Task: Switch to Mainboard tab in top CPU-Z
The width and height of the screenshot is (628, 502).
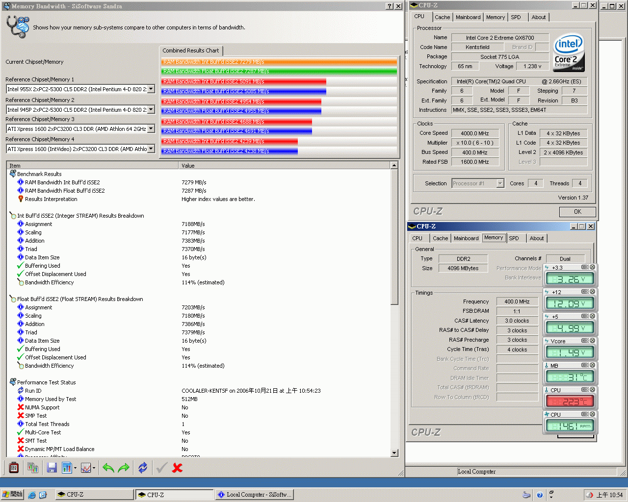Action: (468, 17)
